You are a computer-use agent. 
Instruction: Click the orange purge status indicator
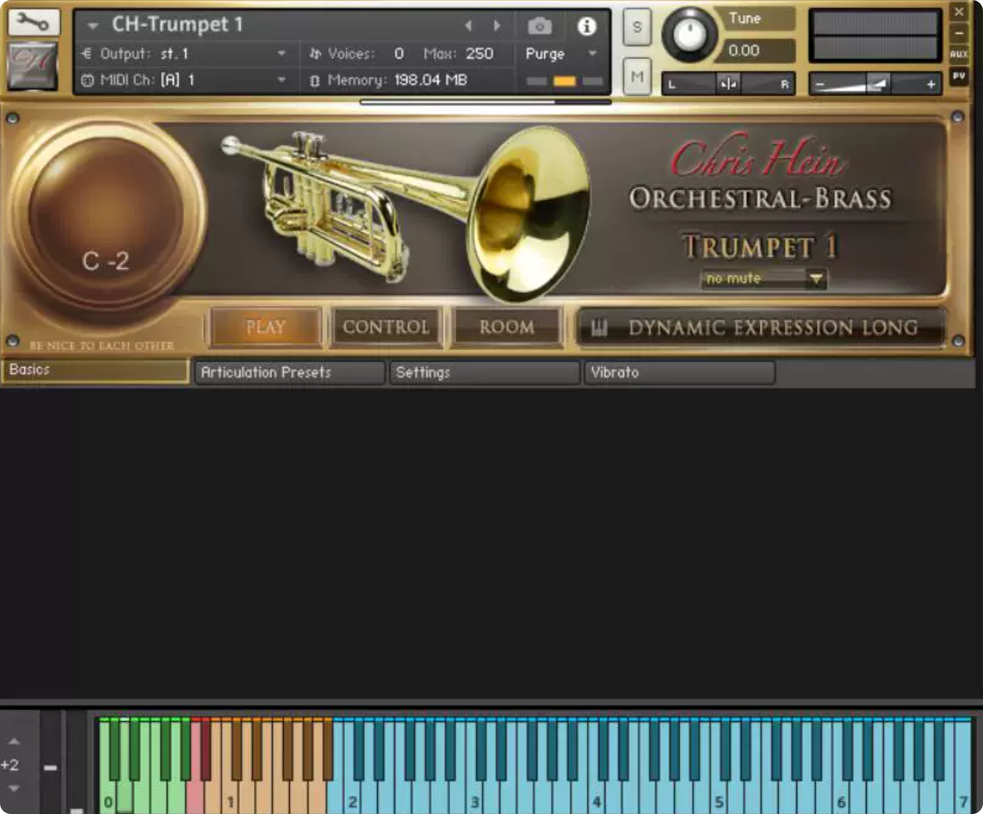(x=564, y=81)
